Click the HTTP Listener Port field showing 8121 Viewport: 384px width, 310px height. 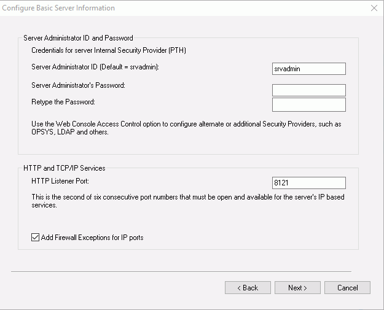pos(309,183)
